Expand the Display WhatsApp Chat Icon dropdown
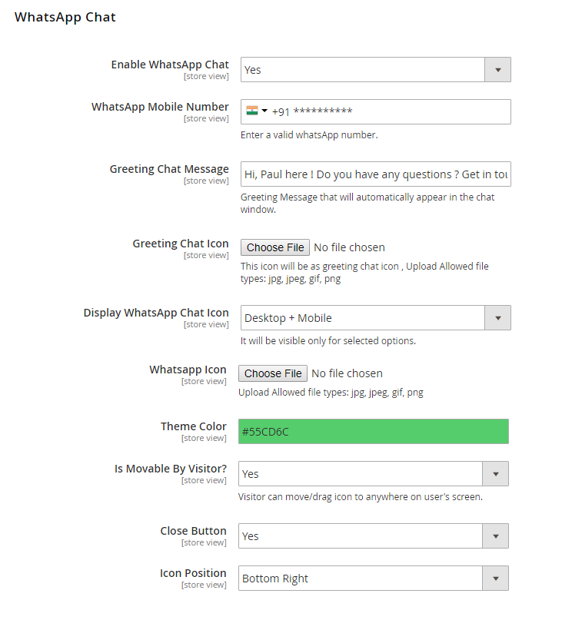572x620 pixels. click(497, 318)
